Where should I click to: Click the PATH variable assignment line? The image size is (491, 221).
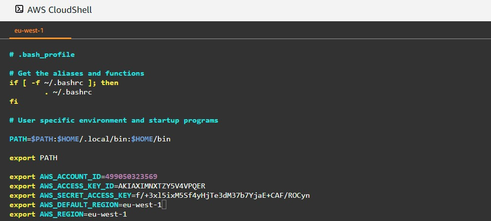tap(90, 139)
